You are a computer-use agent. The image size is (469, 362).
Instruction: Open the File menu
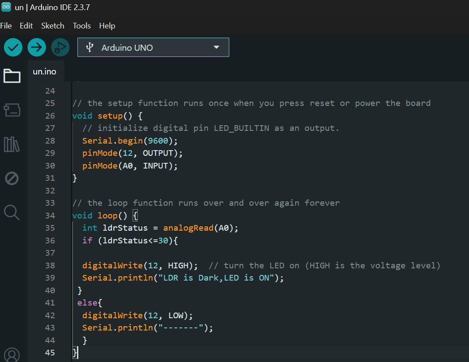click(x=6, y=26)
